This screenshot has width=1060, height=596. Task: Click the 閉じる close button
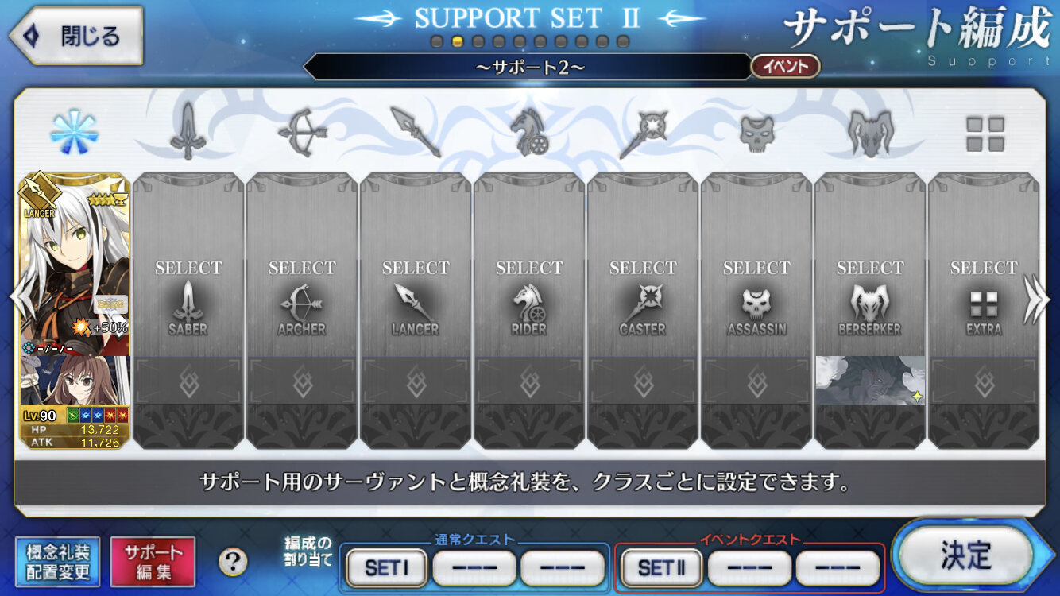coord(75,36)
